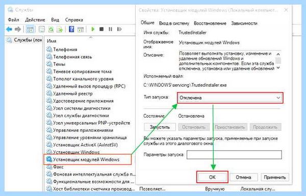
Task: Click the action pane toolbar icon
Action: [81, 30]
